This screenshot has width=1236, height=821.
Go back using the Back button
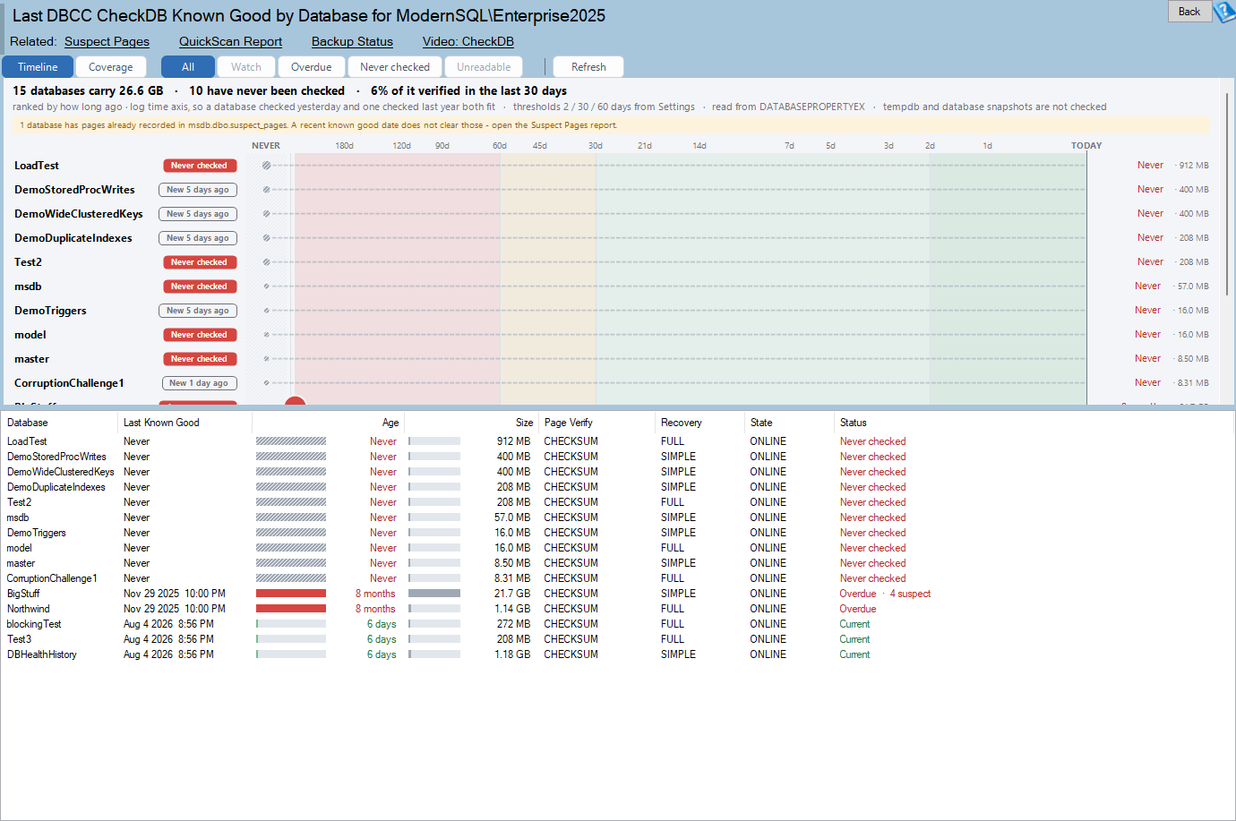point(1189,12)
